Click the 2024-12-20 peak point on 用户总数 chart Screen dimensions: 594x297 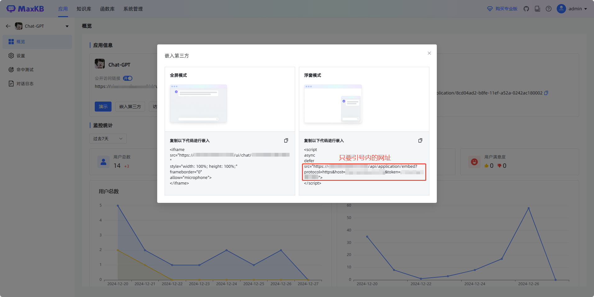118,206
